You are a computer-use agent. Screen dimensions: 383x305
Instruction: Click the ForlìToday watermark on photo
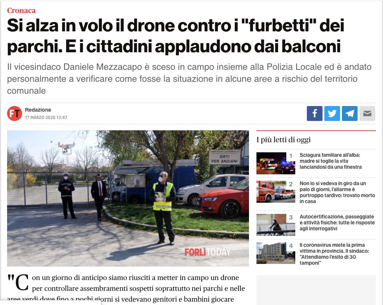coord(208,252)
